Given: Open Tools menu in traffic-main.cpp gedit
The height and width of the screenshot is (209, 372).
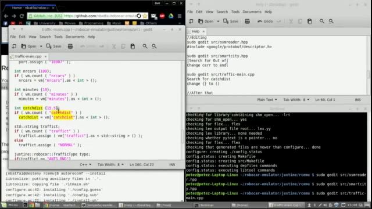Looking at the screenshot, I should [x=58, y=37].
